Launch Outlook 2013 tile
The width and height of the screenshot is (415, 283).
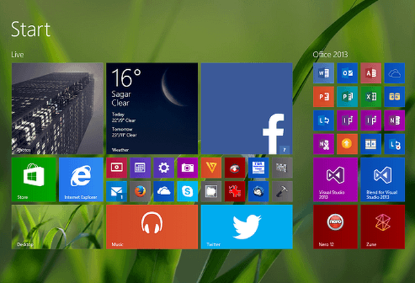point(347,73)
